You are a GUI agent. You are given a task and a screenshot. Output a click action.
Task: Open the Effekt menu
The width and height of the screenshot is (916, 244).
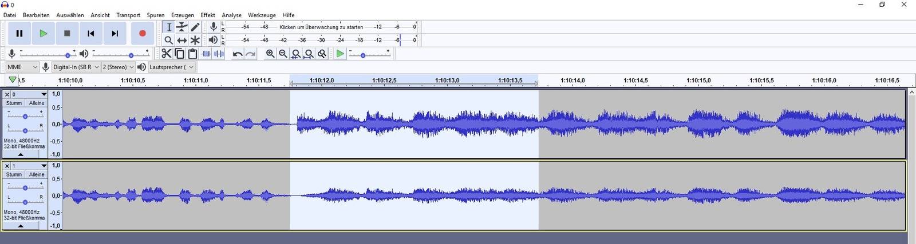click(208, 15)
